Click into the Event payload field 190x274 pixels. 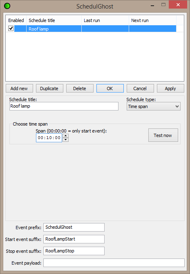tap(114, 263)
